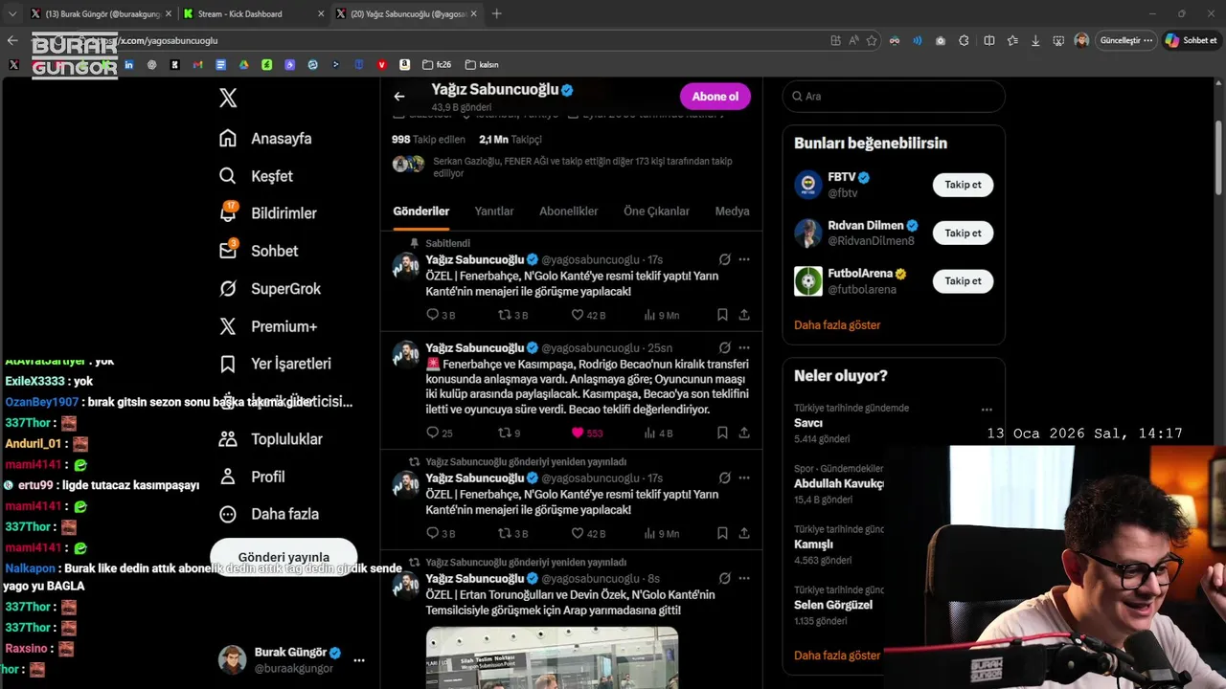The image size is (1226, 689).
Task: Switch to Yanıtlar tab
Action: (494, 211)
